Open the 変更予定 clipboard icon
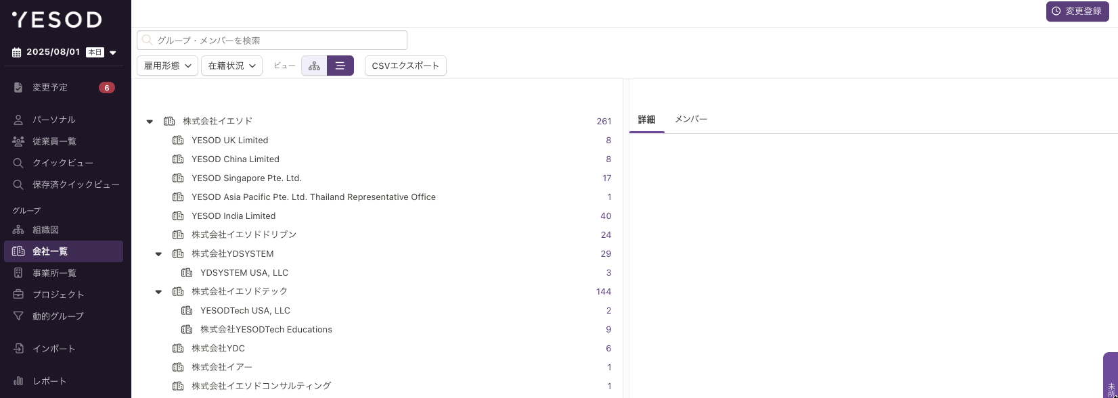Viewport: 1118px width, 398px height. [x=18, y=87]
